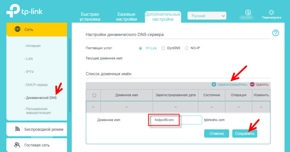Click the Гостевая сеть people icon
The width and height of the screenshot is (290, 152).
(17, 145)
